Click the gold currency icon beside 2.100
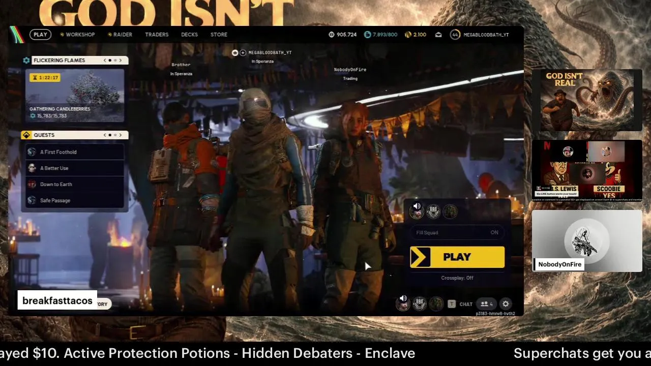Image resolution: width=651 pixels, height=366 pixels. 408,35
